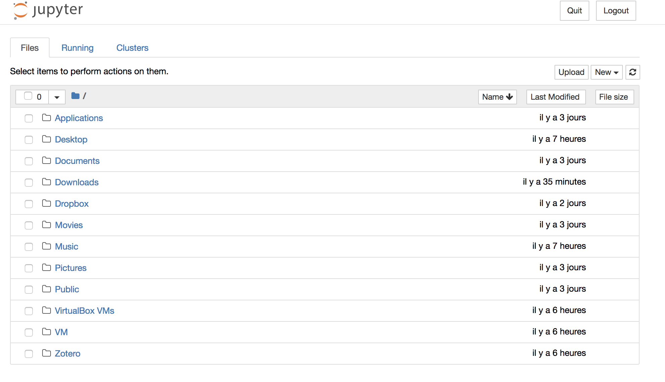Sort by Name column
The width and height of the screenshot is (665, 382).
[x=497, y=97]
